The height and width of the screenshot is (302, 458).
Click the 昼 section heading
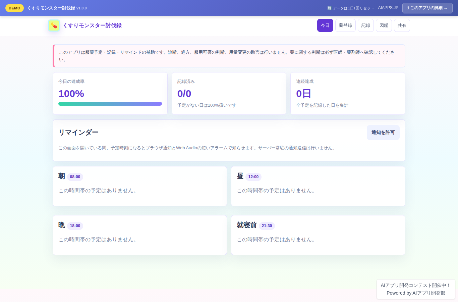click(x=240, y=176)
